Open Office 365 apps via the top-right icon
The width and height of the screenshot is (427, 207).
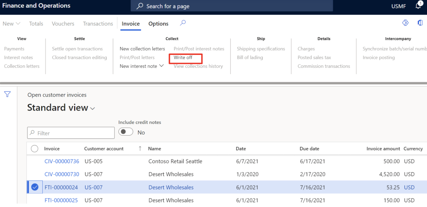click(421, 23)
